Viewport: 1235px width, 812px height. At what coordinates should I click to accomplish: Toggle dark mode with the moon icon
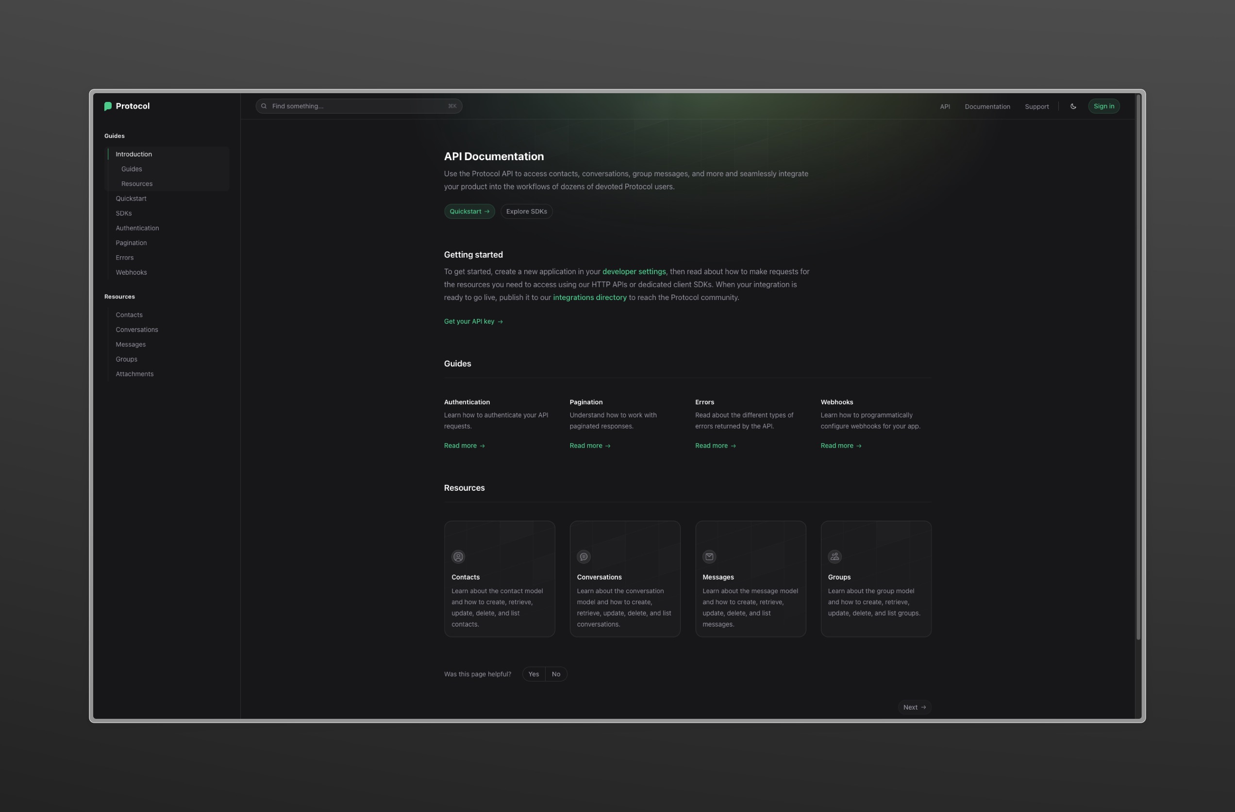click(x=1073, y=106)
